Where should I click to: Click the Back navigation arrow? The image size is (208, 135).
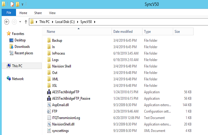tap(7, 22)
